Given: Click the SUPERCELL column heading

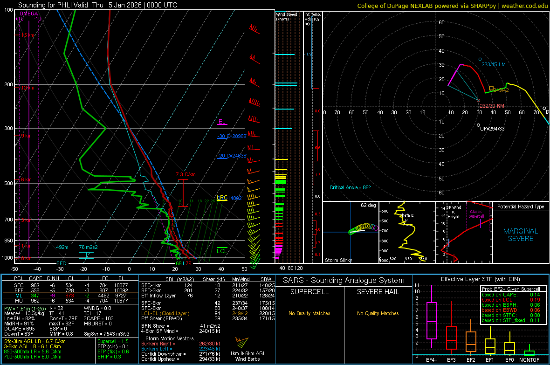Looking at the screenshot, I should click(309, 292).
